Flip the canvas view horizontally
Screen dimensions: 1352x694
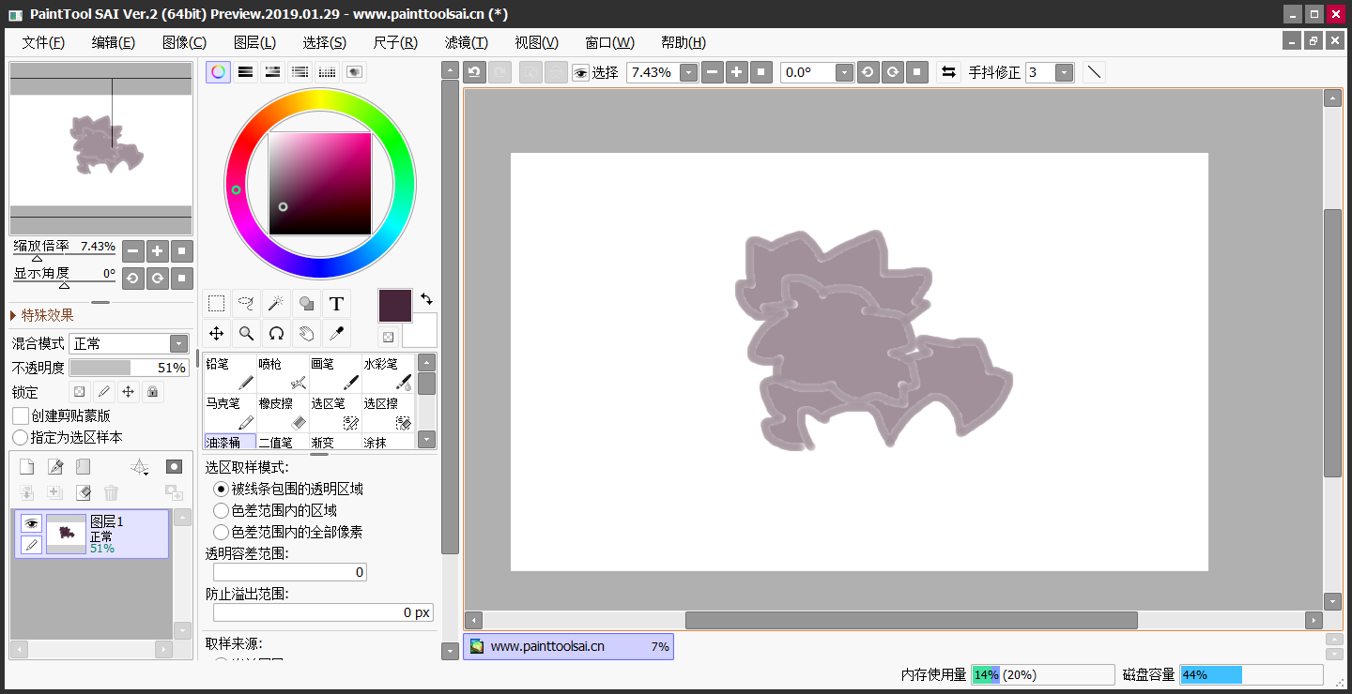pyautogui.click(x=948, y=72)
